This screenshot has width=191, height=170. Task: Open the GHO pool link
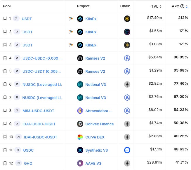[28, 163]
